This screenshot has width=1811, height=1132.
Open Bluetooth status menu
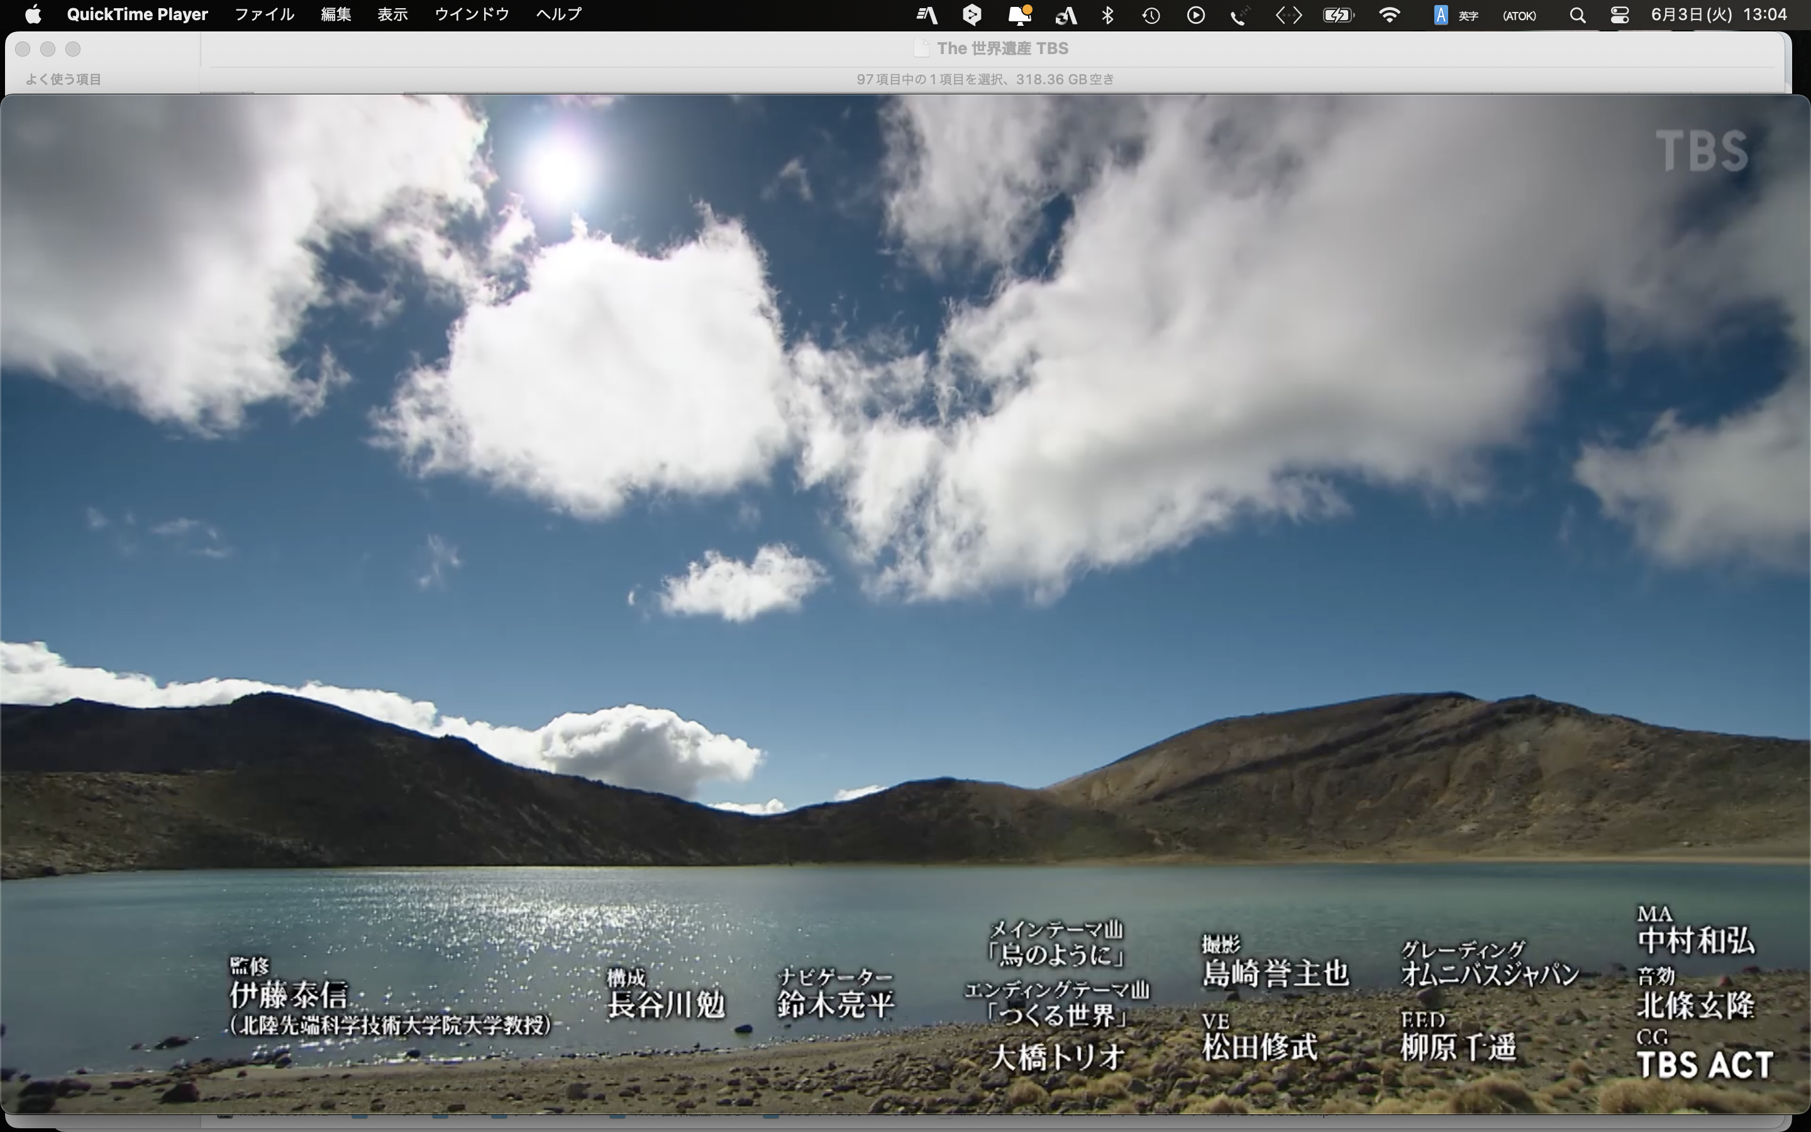coord(1107,15)
